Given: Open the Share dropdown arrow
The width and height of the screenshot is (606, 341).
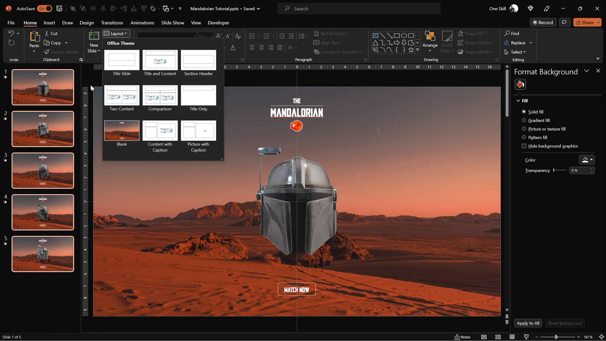Looking at the screenshot, I should pyautogui.click(x=598, y=22).
